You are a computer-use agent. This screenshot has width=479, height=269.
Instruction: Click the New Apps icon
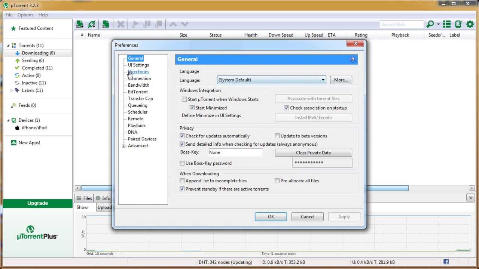point(14,143)
